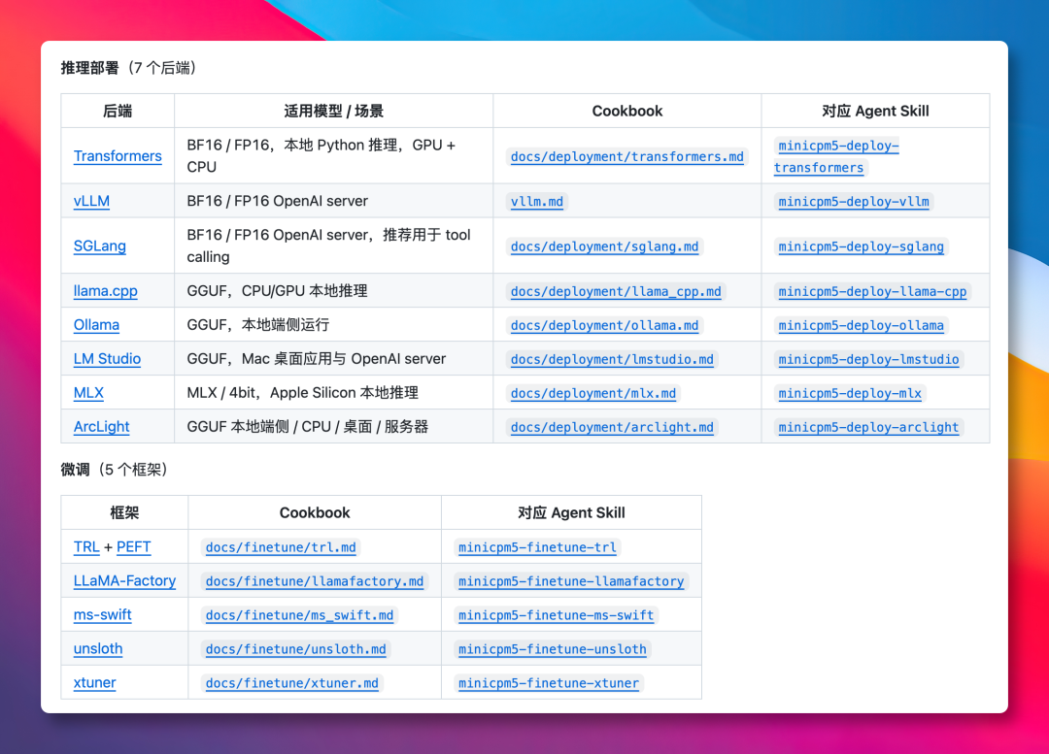Image resolution: width=1049 pixels, height=754 pixels.
Task: Open docs/finetune/trl.md cookbook
Action: [281, 547]
